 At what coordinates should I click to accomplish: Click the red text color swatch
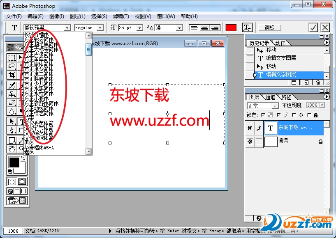(231, 27)
